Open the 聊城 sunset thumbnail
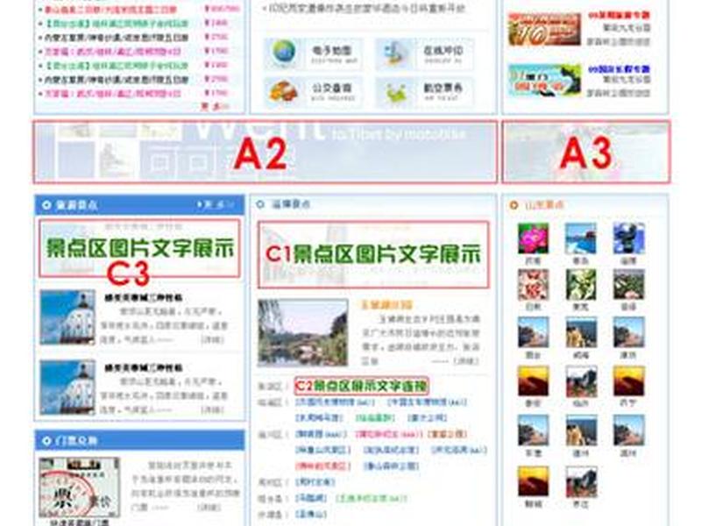This screenshot has height=526, width=701. click(x=533, y=481)
